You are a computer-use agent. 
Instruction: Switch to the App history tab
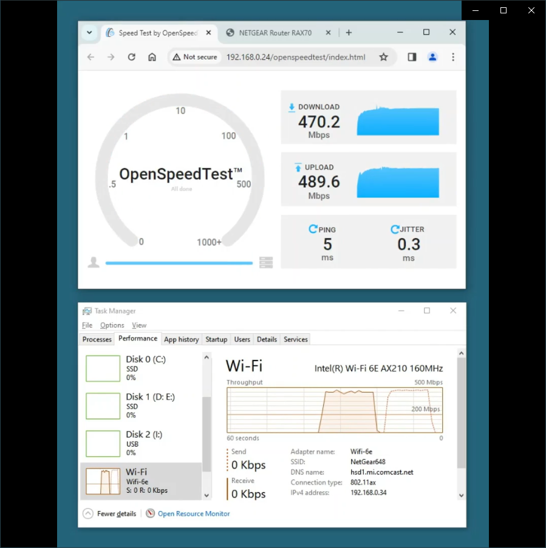click(181, 339)
